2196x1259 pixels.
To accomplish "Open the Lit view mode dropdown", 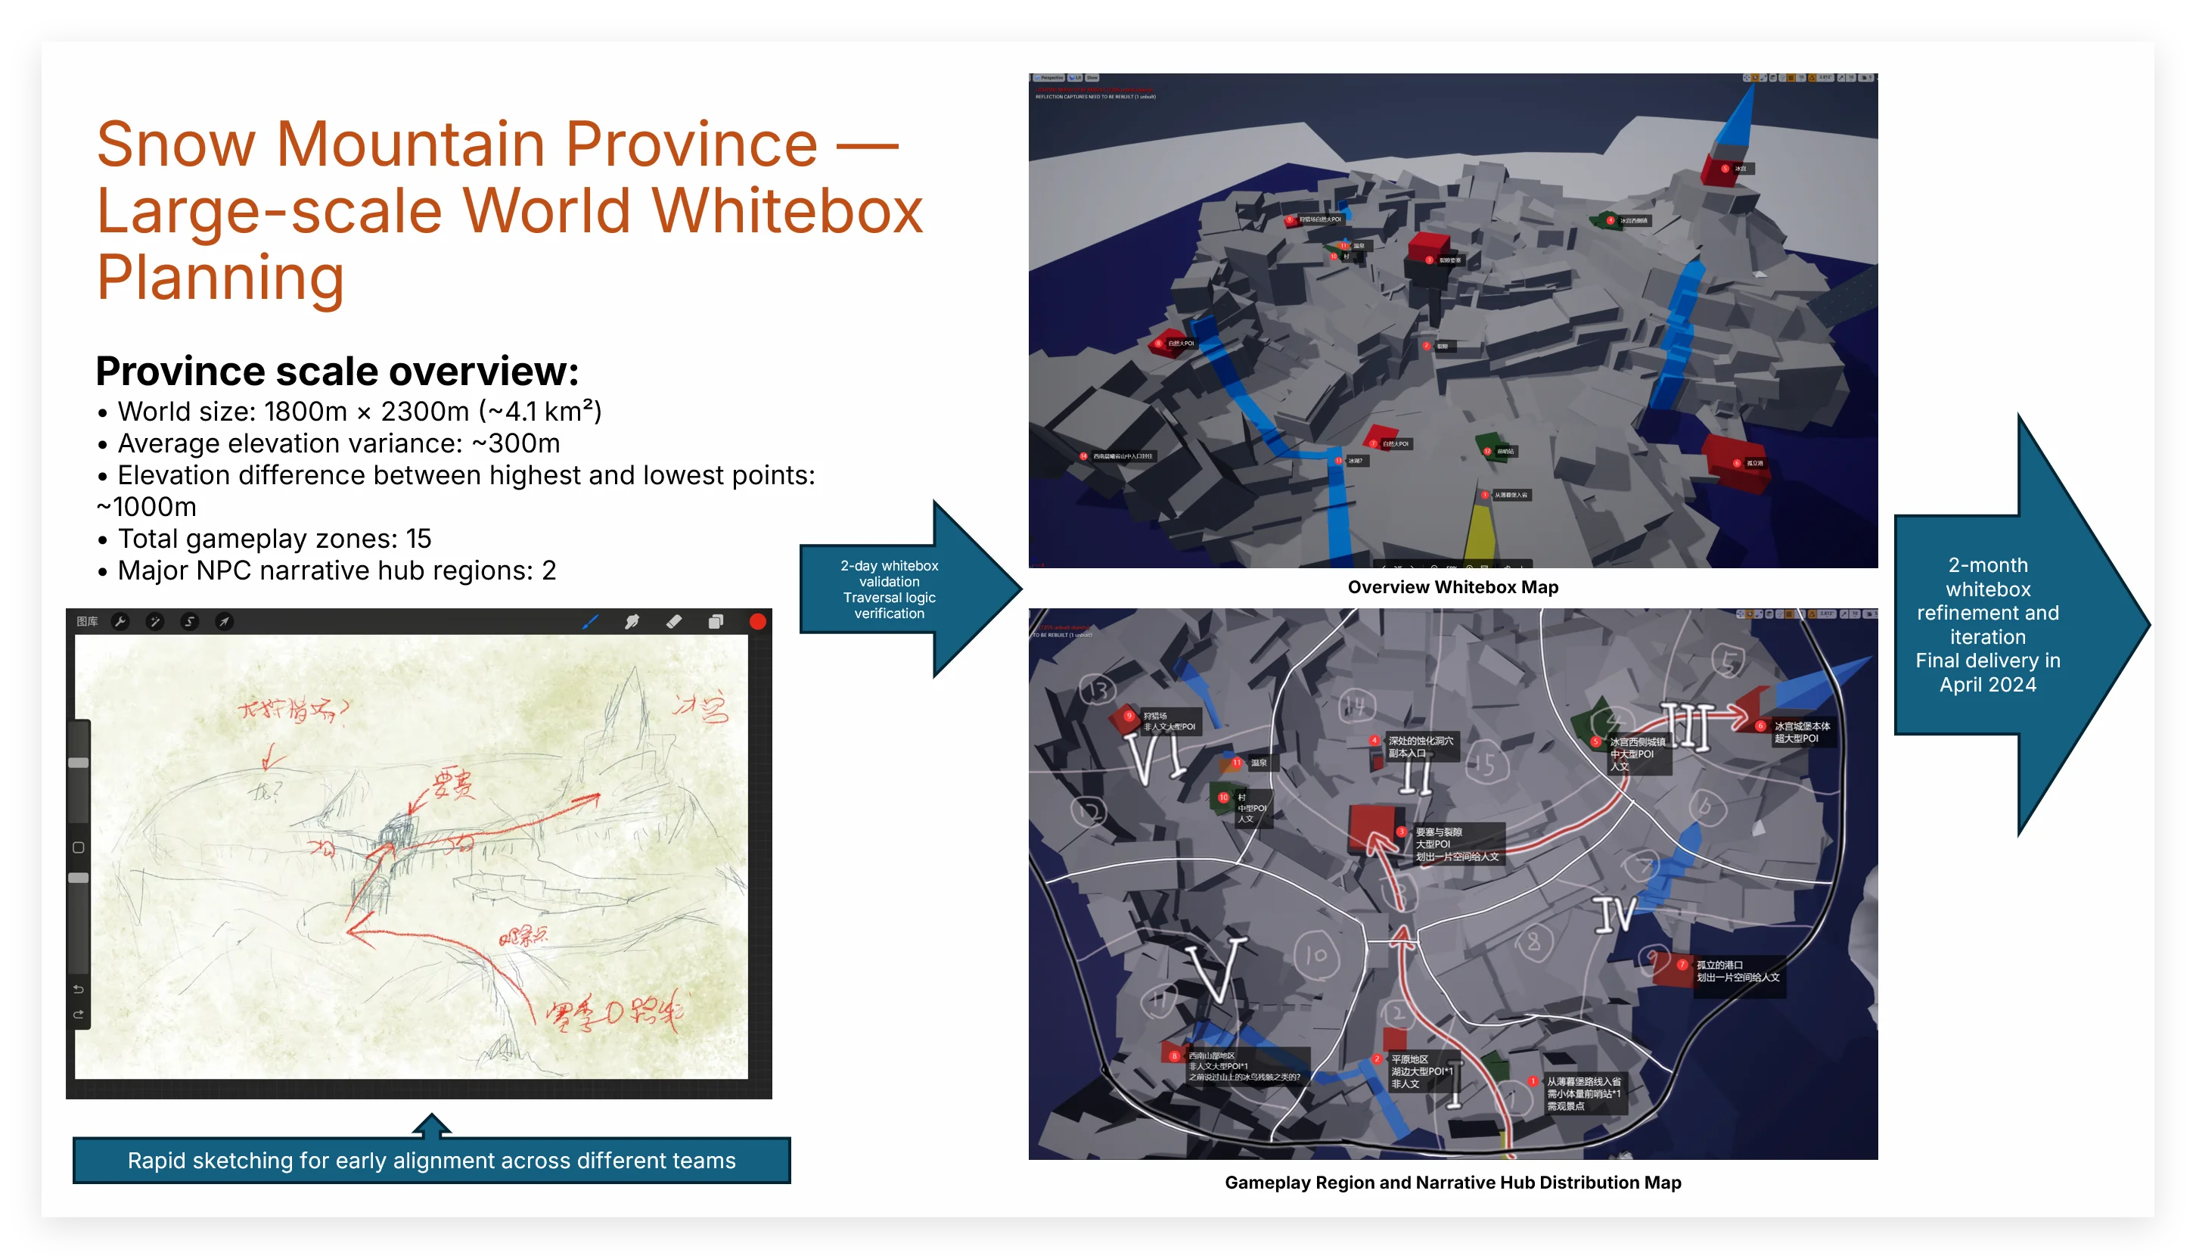I will pos(1075,78).
